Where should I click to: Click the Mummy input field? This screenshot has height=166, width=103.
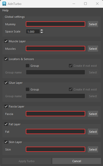pos(56,24)
